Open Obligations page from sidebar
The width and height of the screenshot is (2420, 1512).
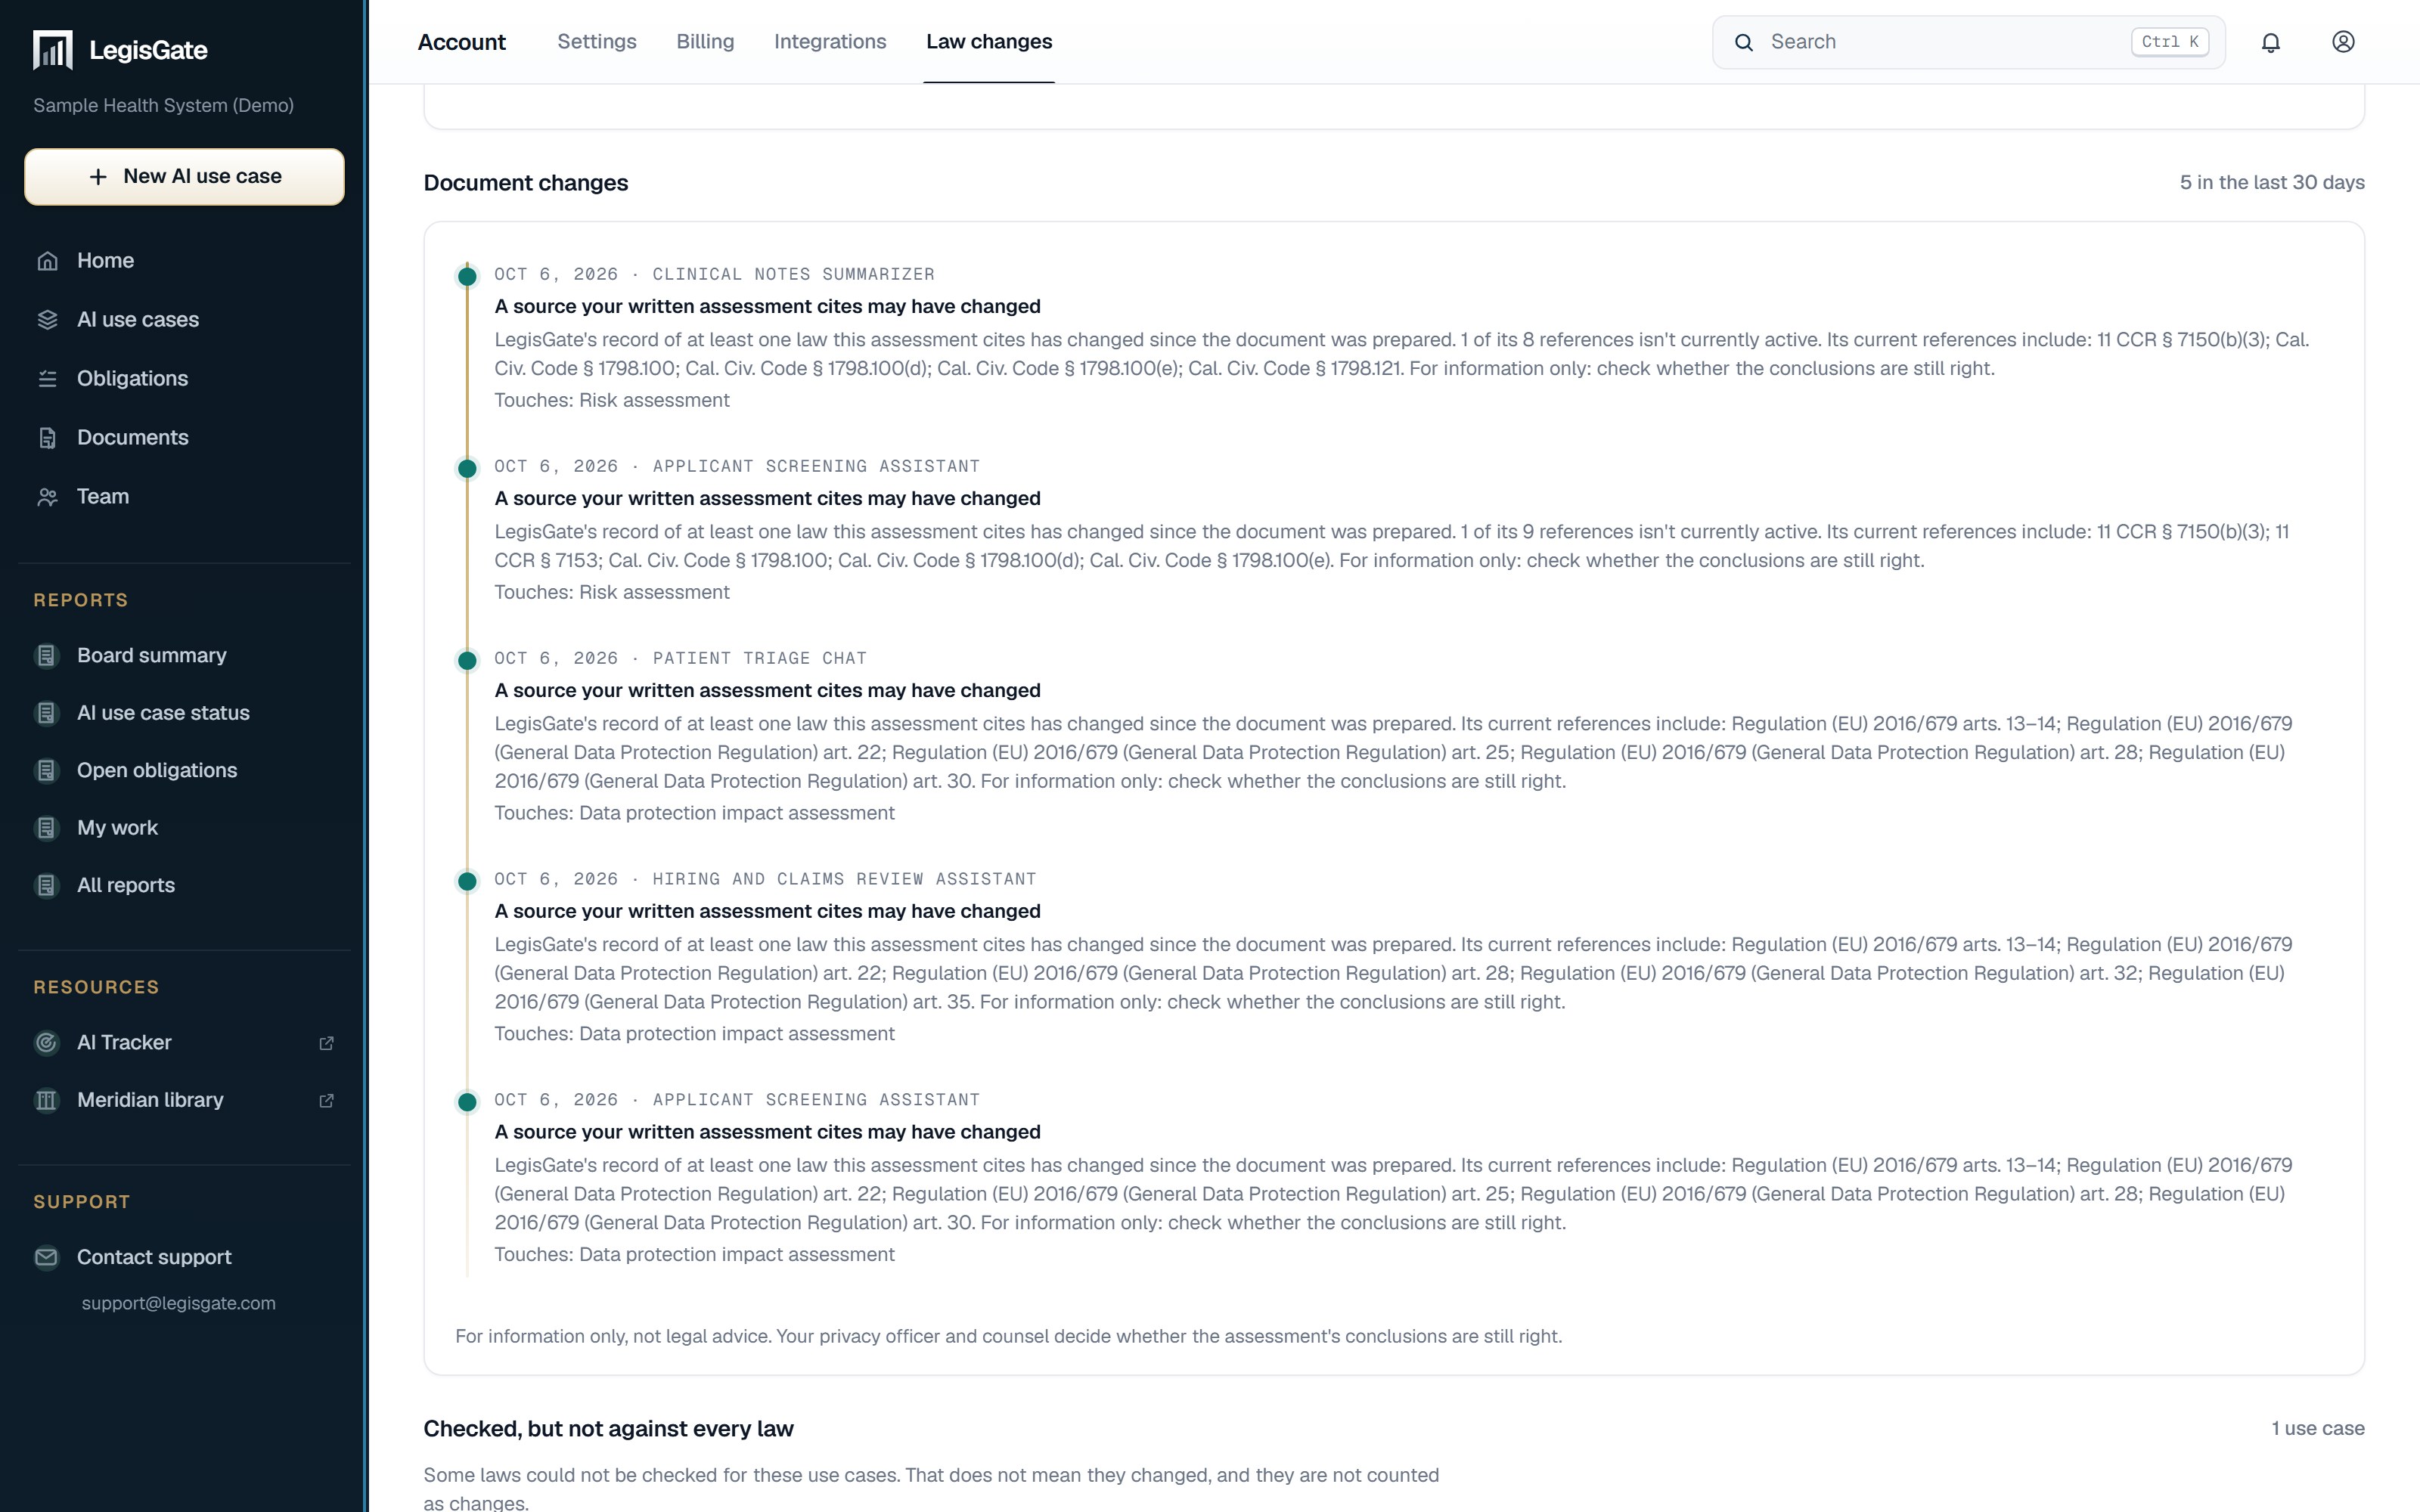tap(185, 379)
